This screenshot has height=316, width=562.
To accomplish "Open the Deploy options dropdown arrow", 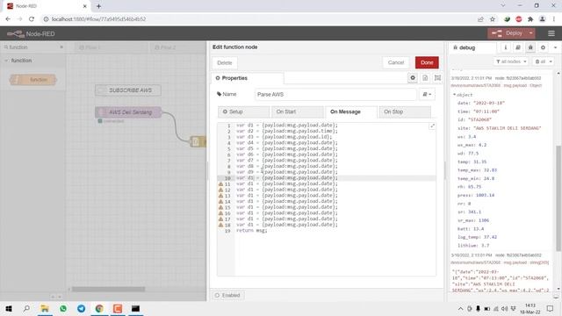I will coord(530,33).
